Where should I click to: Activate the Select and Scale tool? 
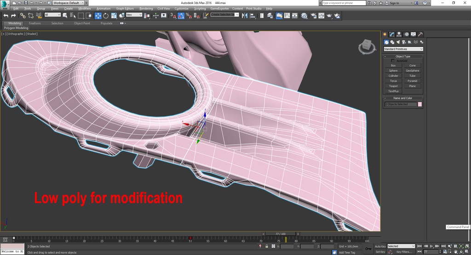(114, 16)
